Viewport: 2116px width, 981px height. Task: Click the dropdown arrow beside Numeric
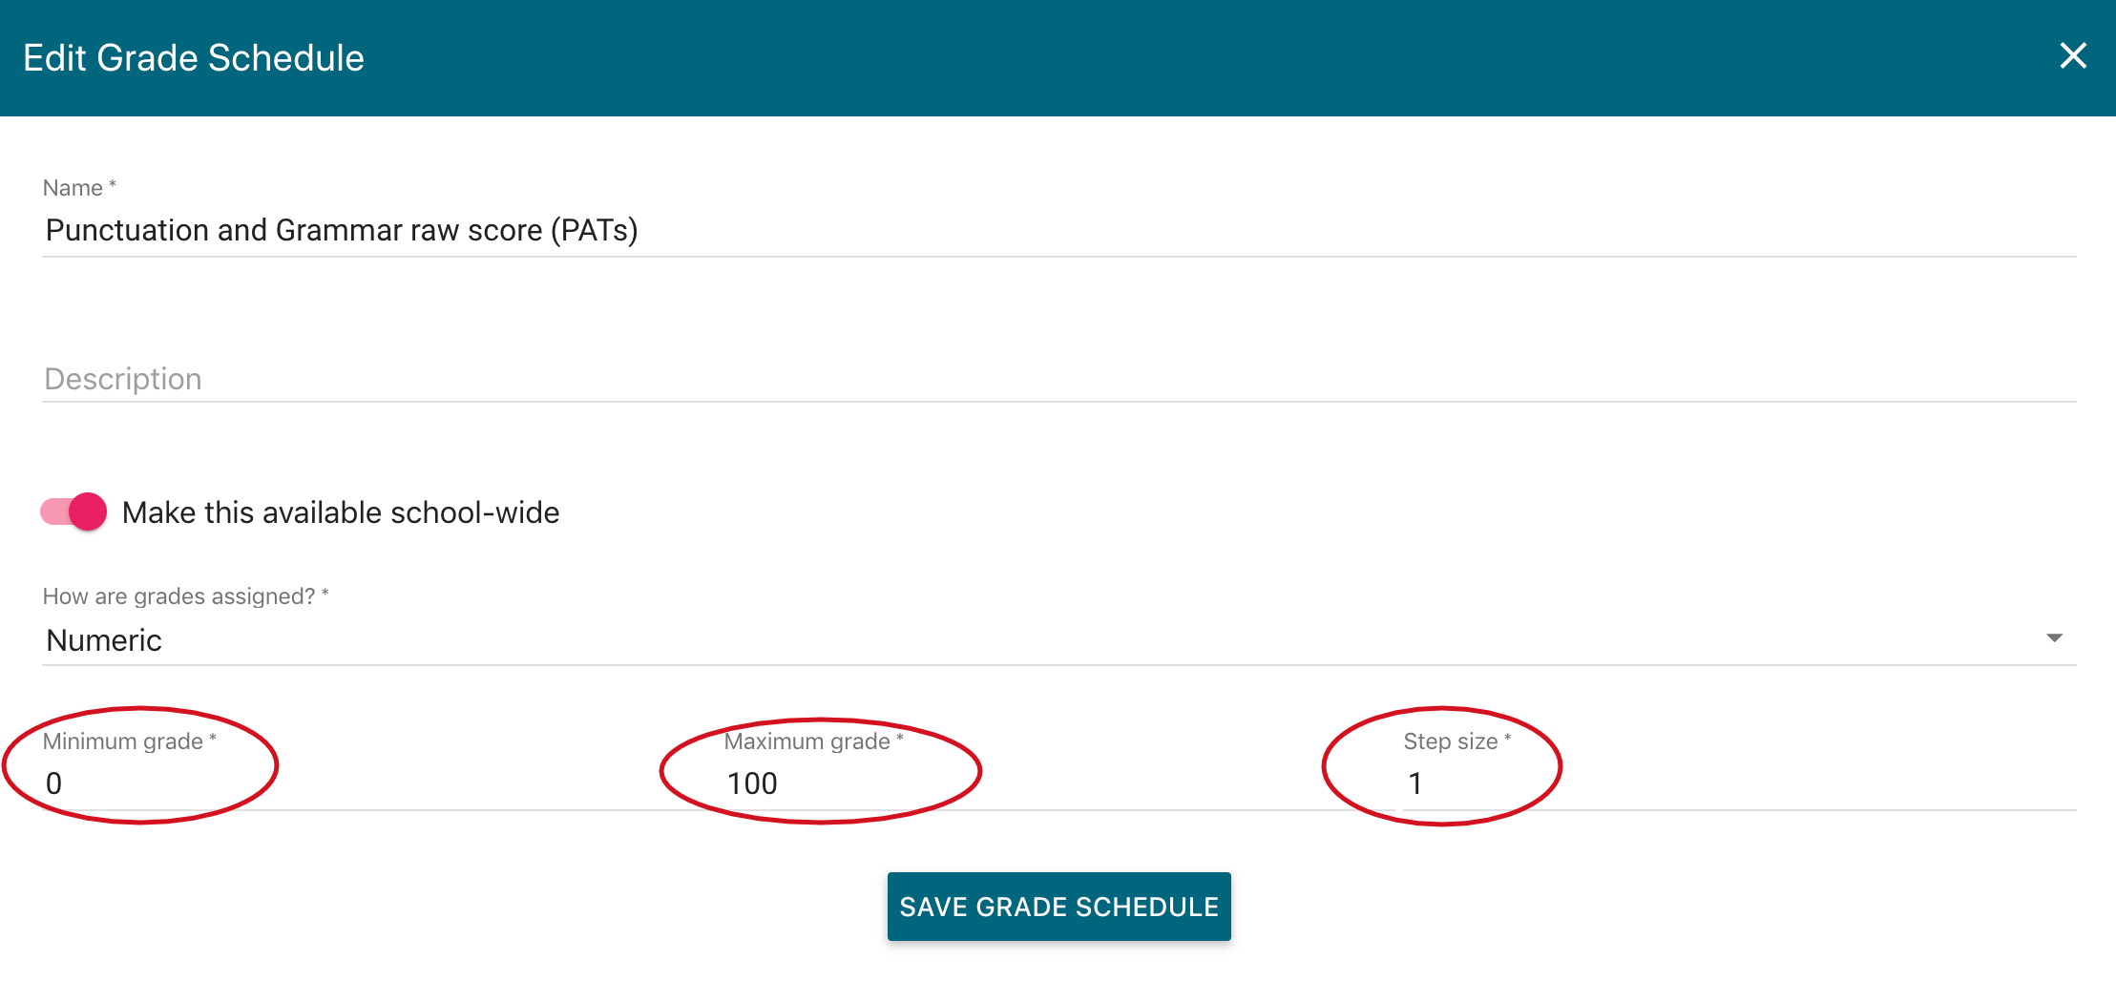tap(2054, 638)
